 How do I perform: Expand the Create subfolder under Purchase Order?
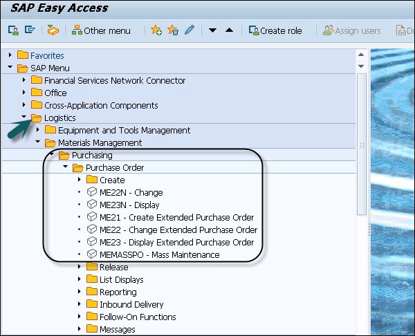click(80, 180)
